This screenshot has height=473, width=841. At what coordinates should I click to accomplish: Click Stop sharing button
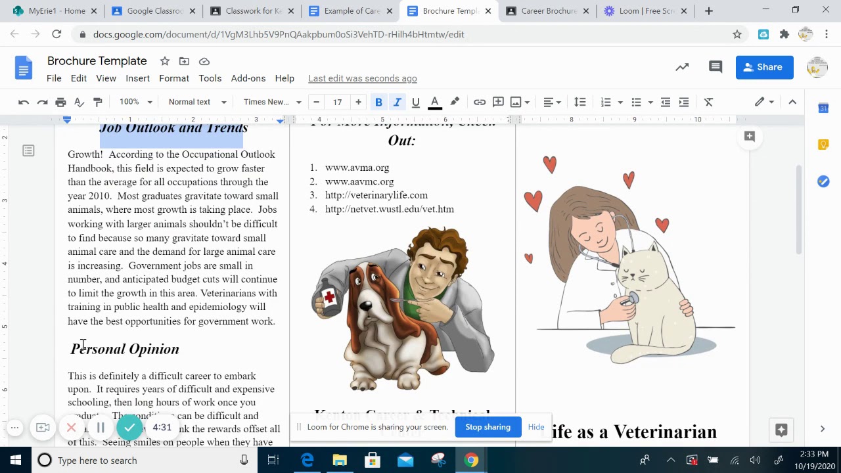[488, 427]
